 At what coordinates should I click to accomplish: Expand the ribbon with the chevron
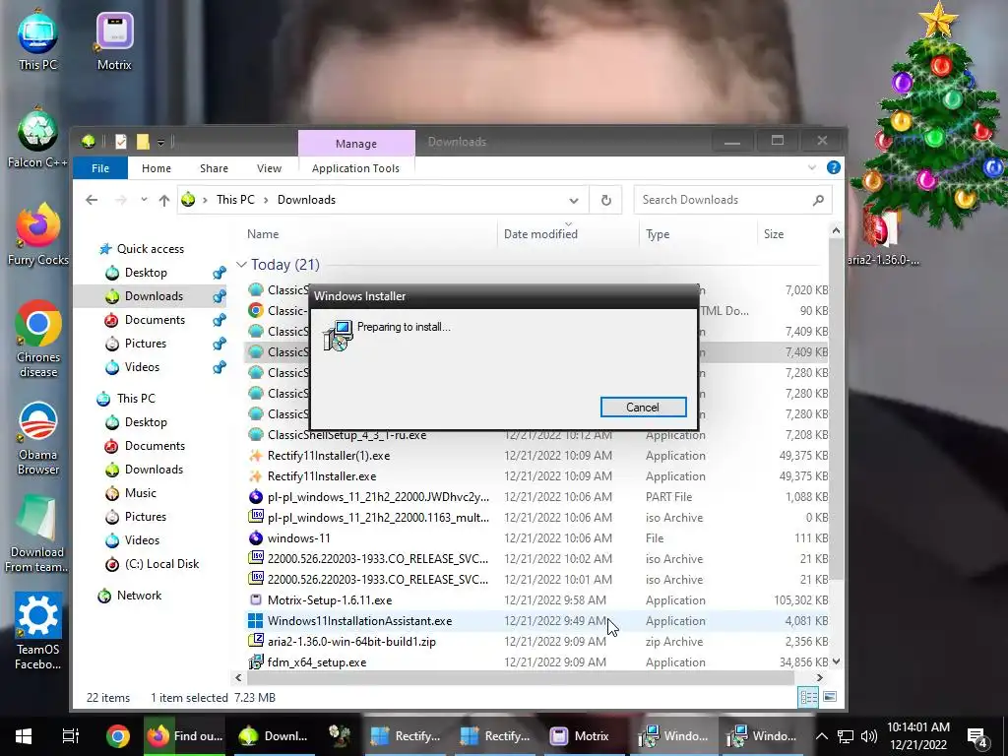(x=812, y=167)
